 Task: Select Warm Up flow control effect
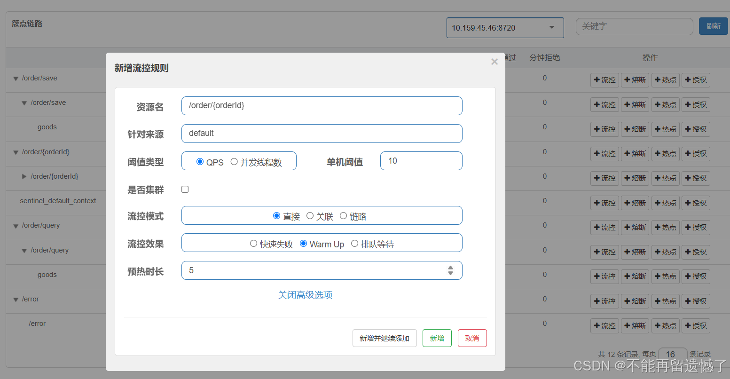click(x=303, y=244)
